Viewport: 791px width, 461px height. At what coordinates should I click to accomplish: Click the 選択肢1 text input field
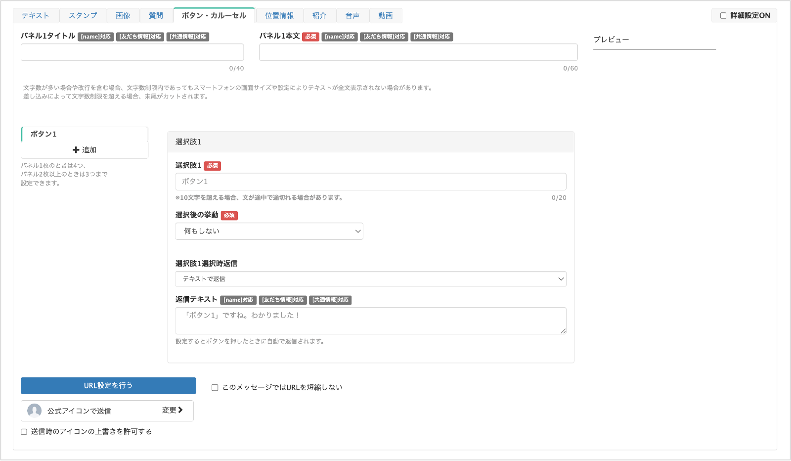click(370, 182)
